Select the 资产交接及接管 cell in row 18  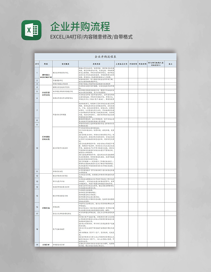pyautogui.click(x=59, y=229)
